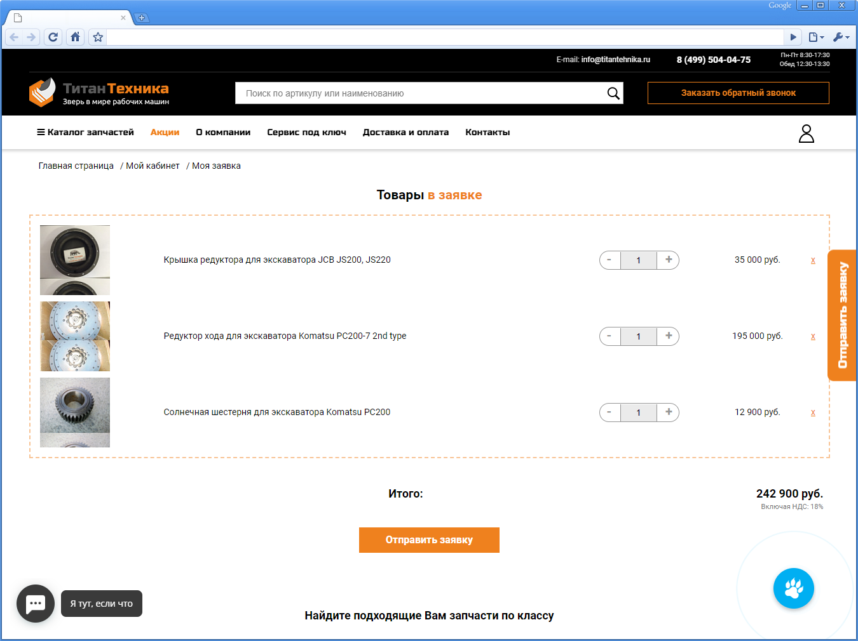Click Заказать обратный звонок button

(738, 93)
